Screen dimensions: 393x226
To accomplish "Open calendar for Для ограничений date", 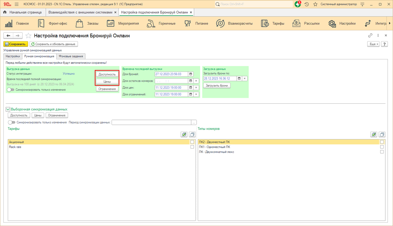I will click(191, 94).
